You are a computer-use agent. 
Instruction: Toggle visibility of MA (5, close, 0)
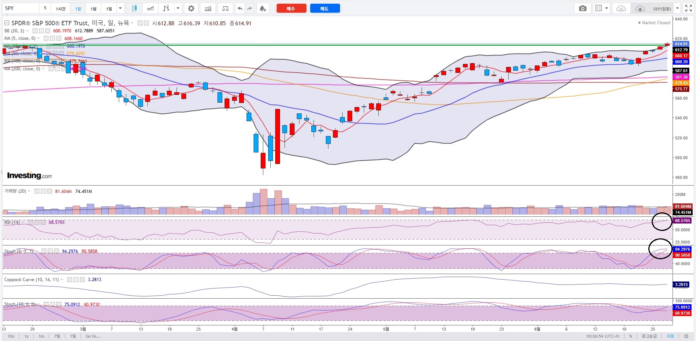click(x=46, y=38)
